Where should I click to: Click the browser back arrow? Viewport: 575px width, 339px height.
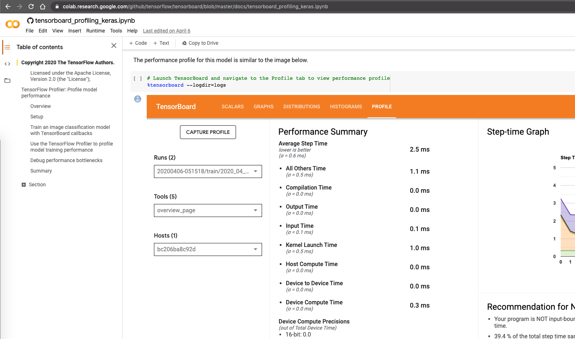[8, 6]
